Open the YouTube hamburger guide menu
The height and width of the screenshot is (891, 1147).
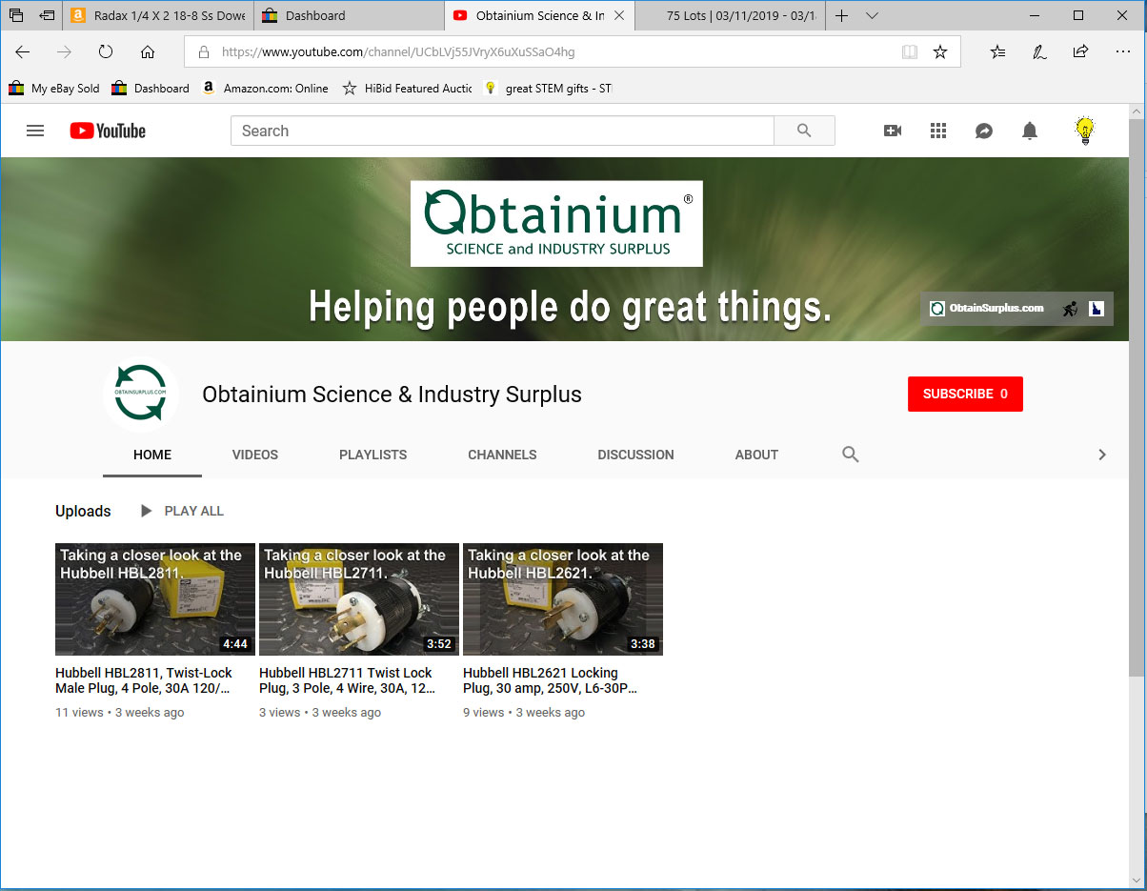35,132
